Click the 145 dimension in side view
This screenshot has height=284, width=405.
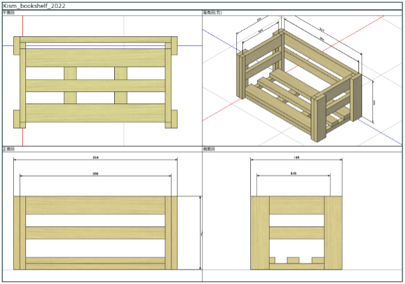293,173
